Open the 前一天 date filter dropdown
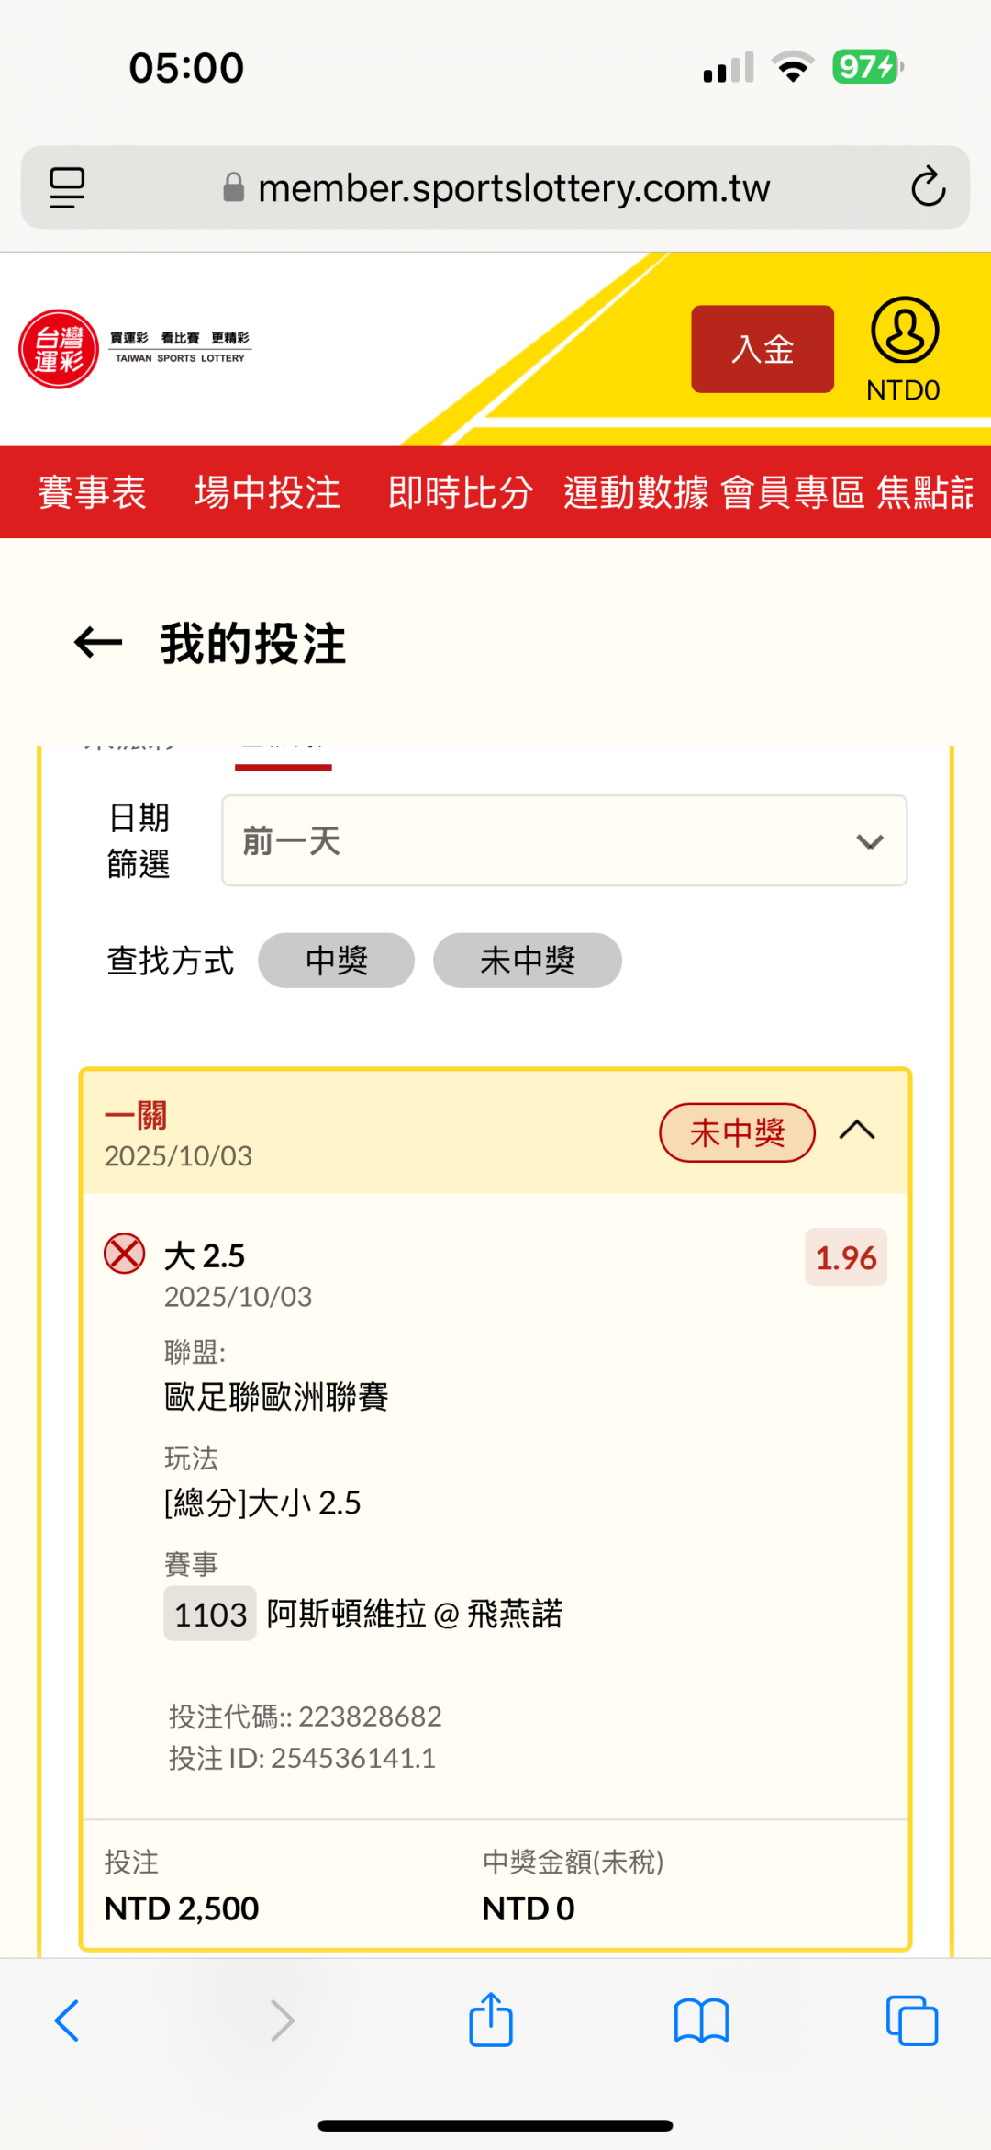Viewport: 991px width, 2150px height. click(x=564, y=840)
